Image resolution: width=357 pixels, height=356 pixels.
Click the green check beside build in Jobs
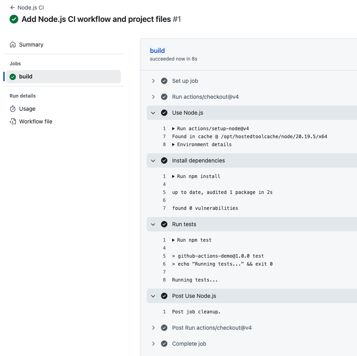coord(13,76)
